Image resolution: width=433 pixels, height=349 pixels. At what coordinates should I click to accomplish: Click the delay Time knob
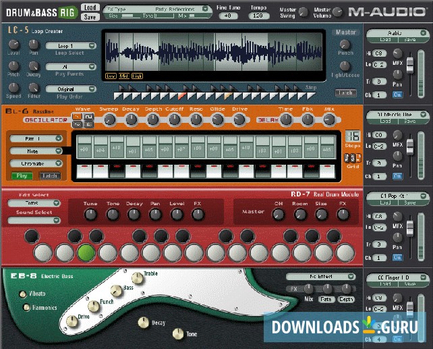point(286,119)
